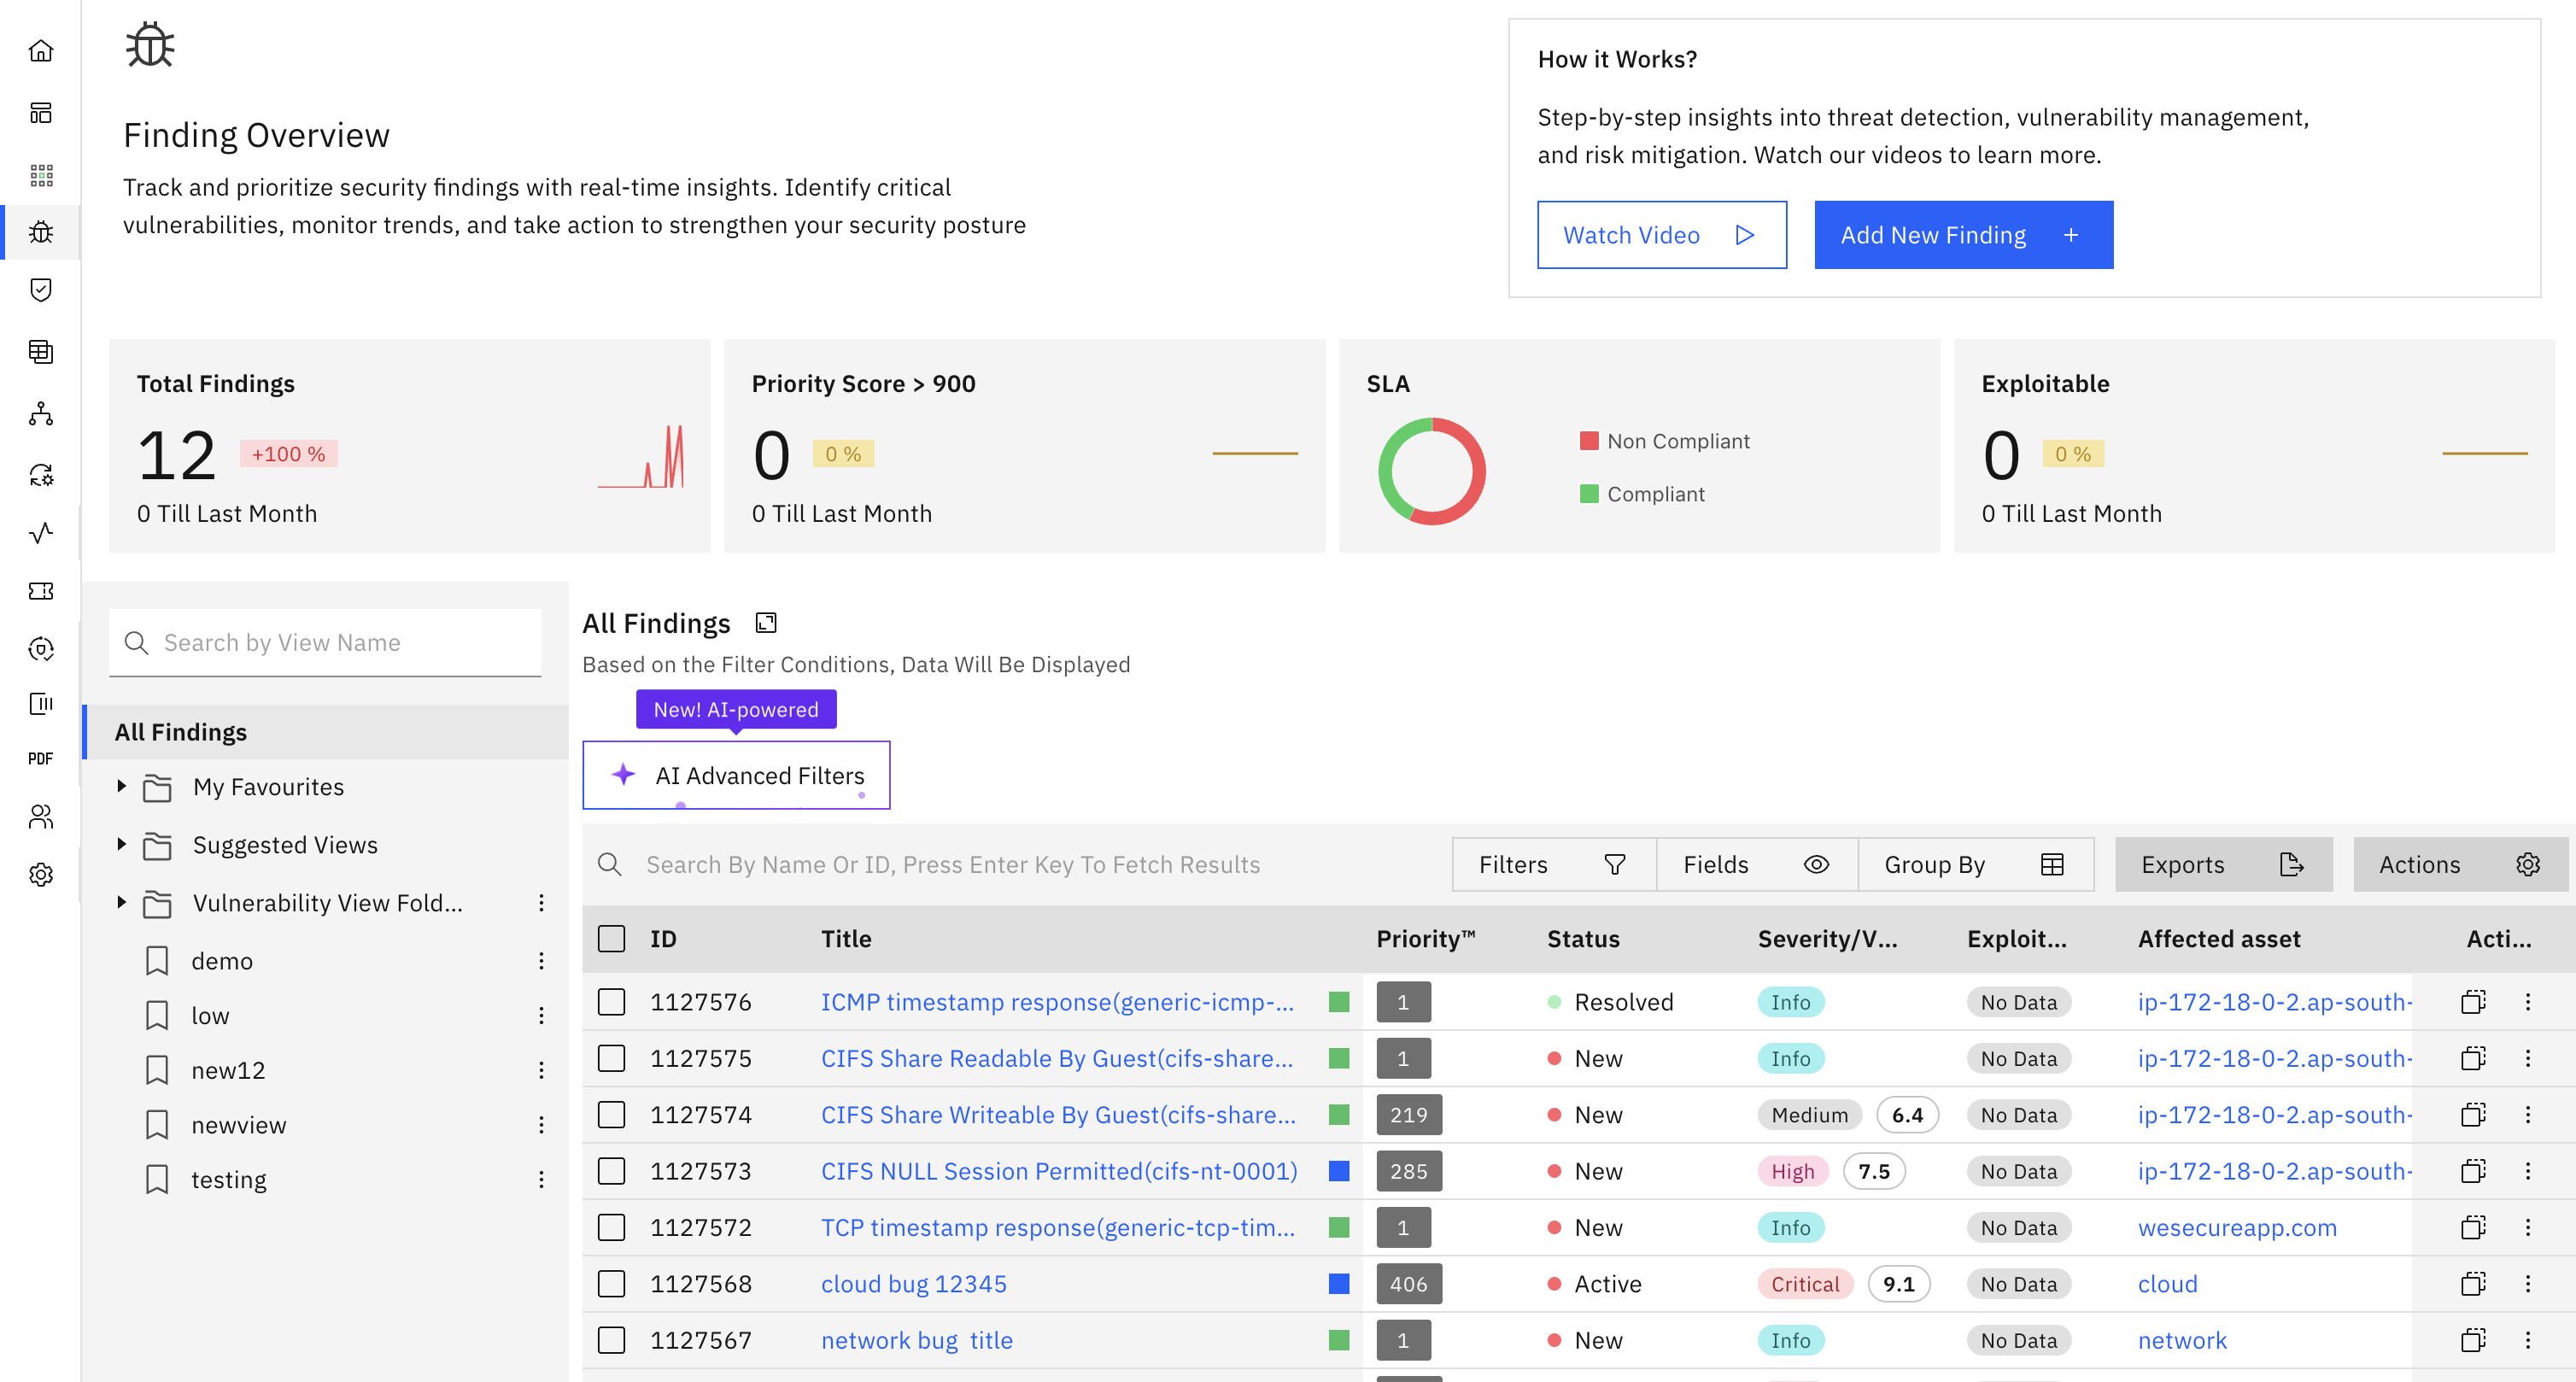The height and width of the screenshot is (1382, 2576).
Task: Open the Group By dropdown
Action: [x=1974, y=865]
